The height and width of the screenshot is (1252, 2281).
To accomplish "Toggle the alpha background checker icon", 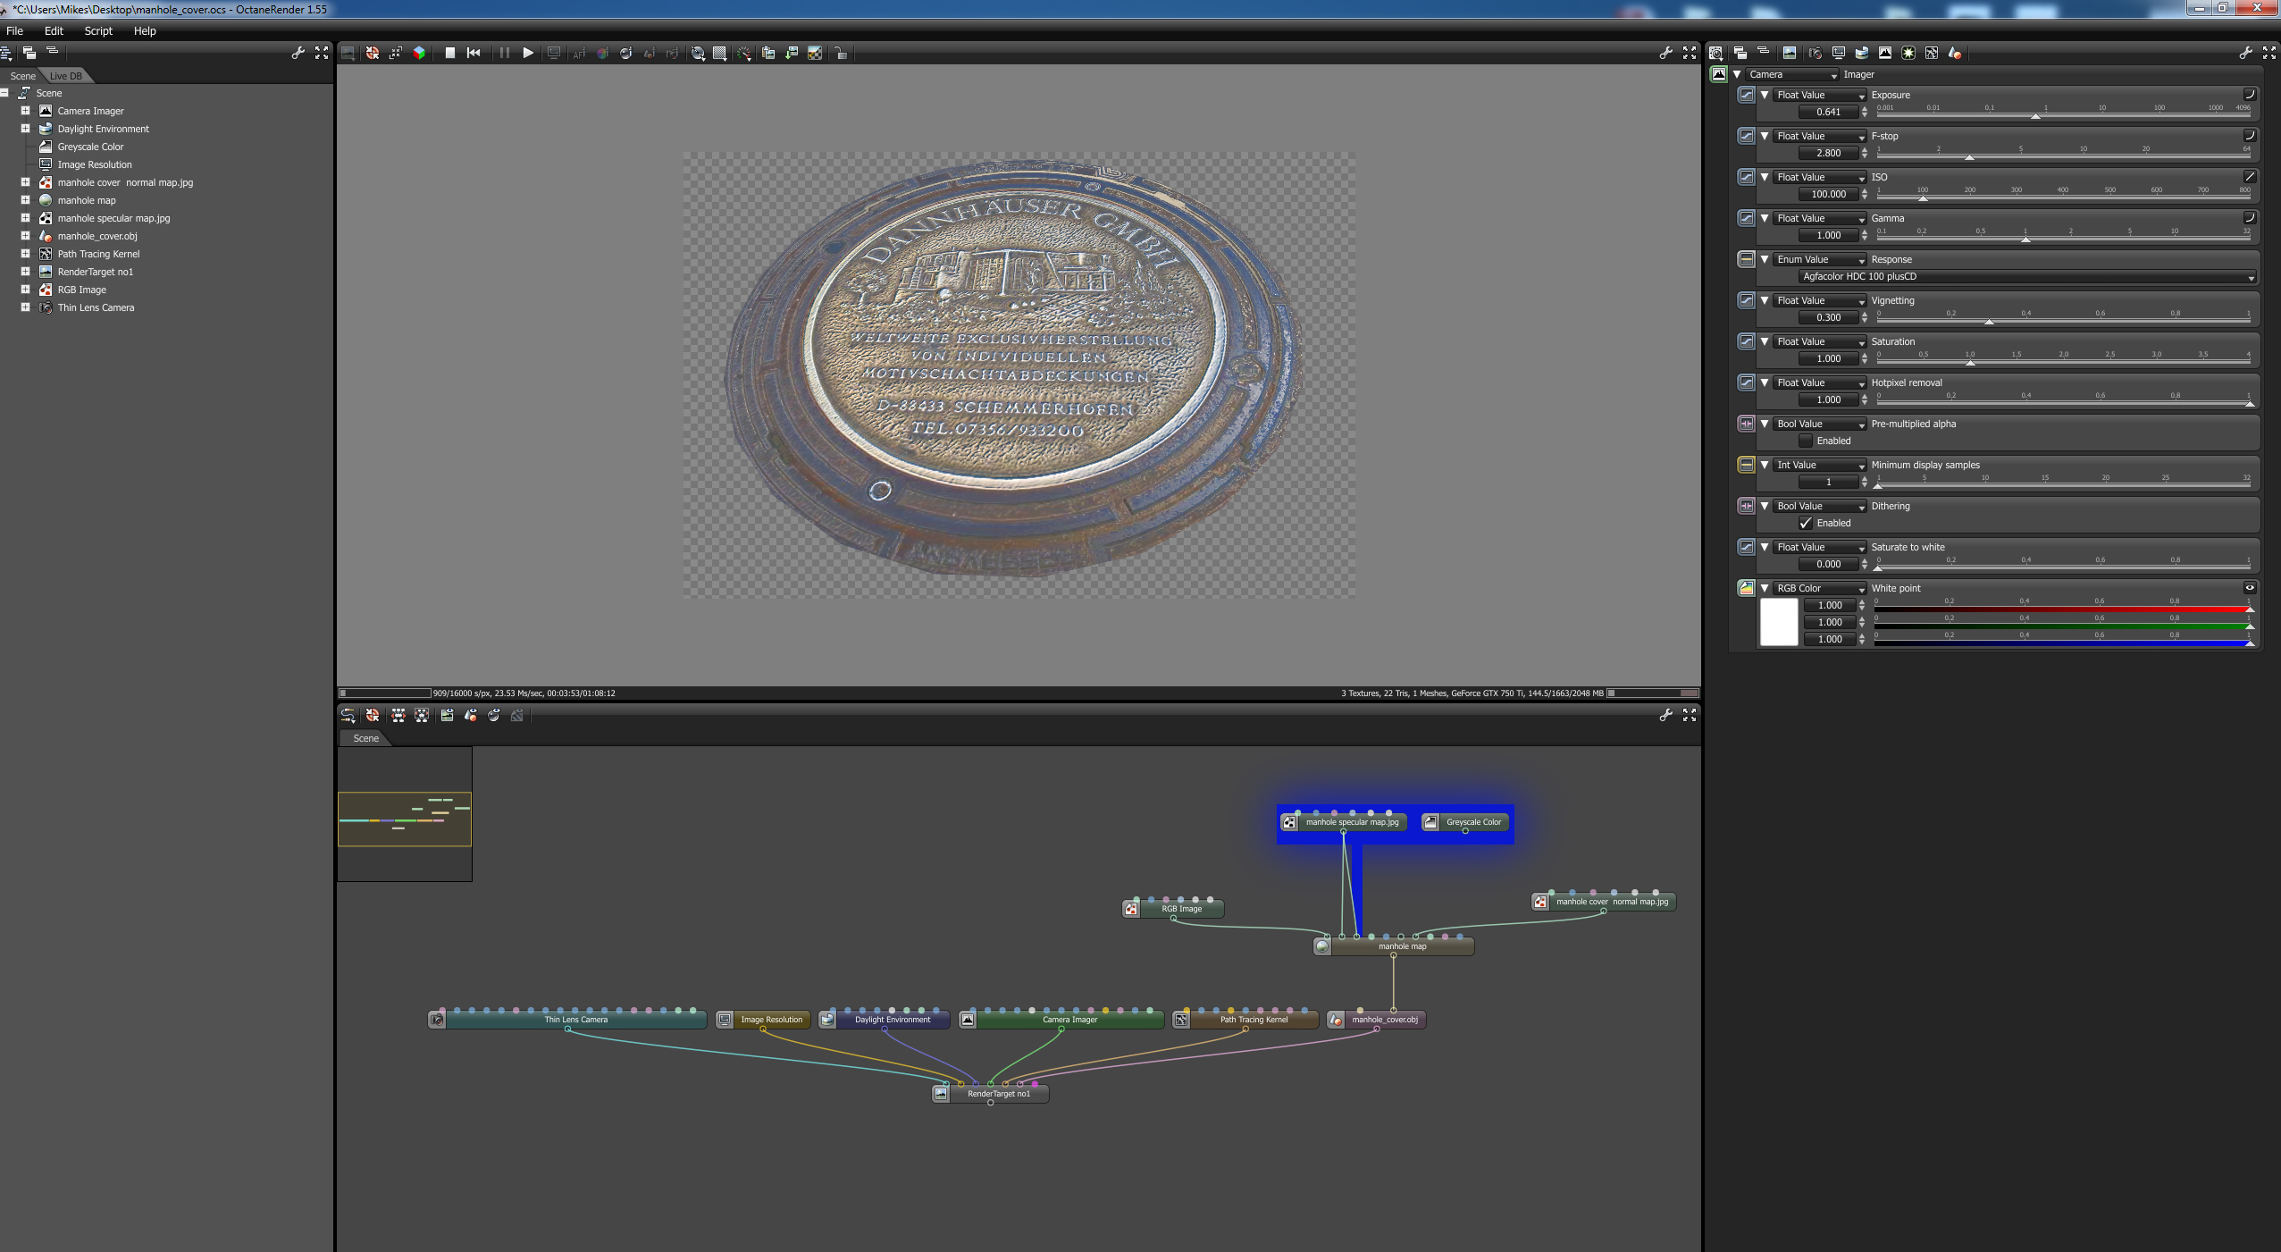I will tap(815, 54).
